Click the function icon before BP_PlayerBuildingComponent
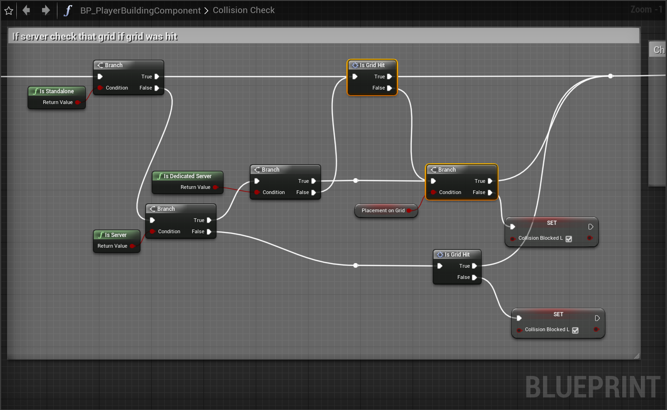Screen dimensions: 667x410 (68, 10)
